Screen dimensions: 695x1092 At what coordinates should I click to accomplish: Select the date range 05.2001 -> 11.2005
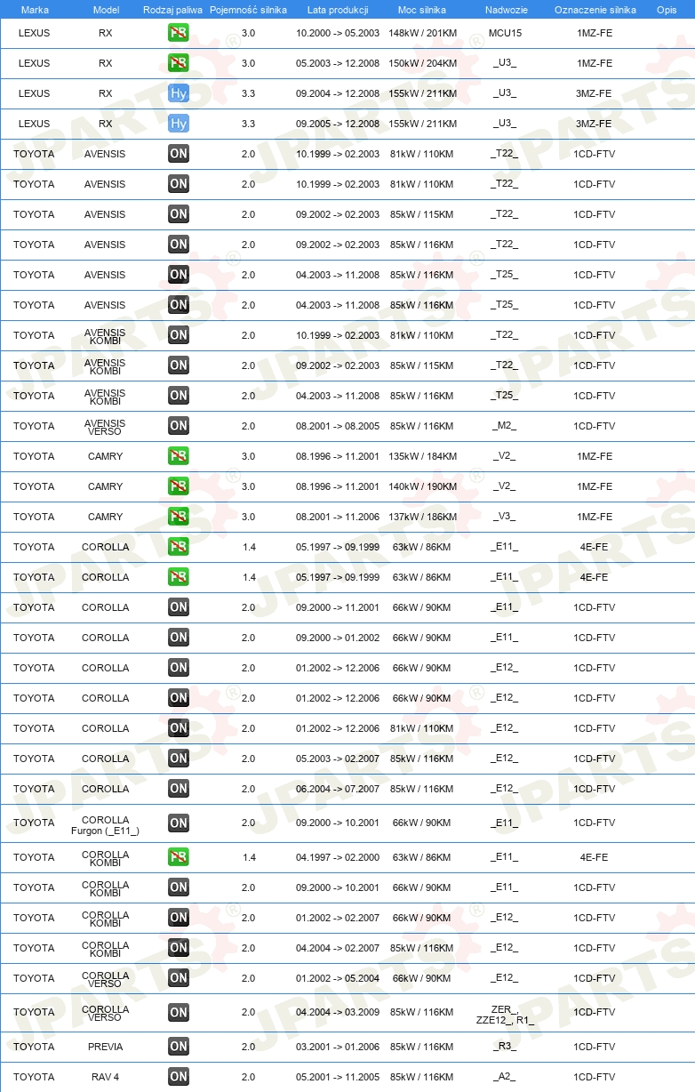coord(338,1077)
